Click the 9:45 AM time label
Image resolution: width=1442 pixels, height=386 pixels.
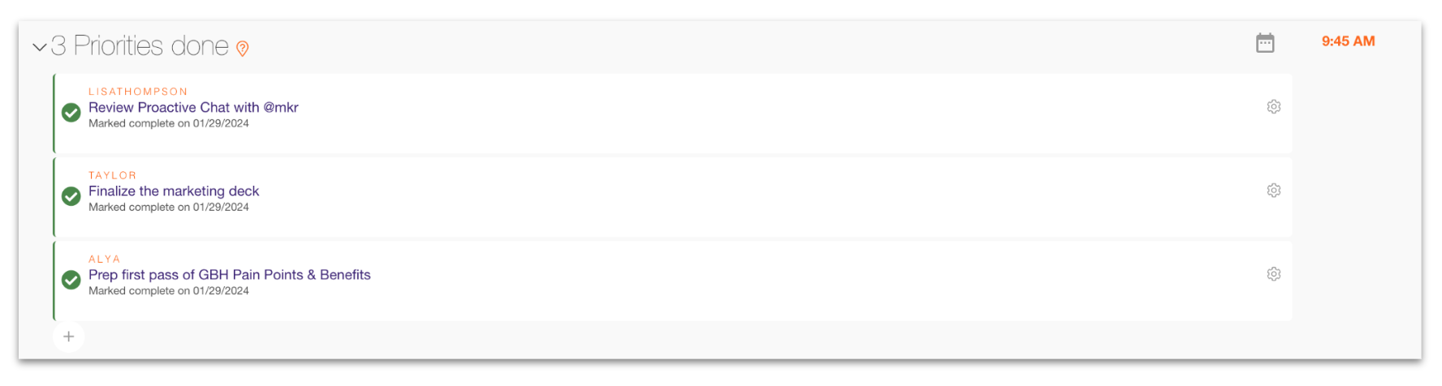coord(1348,41)
